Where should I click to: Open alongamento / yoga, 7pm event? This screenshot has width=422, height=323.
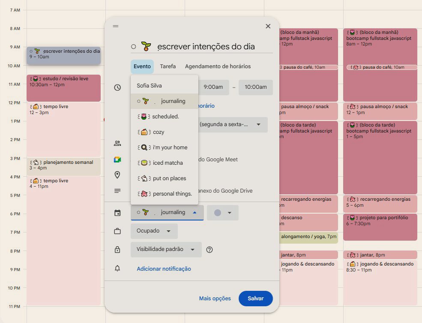click(x=308, y=237)
